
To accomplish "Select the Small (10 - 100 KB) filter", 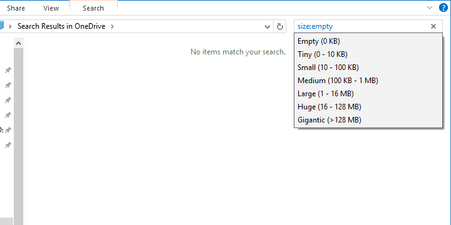I will coord(368,67).
